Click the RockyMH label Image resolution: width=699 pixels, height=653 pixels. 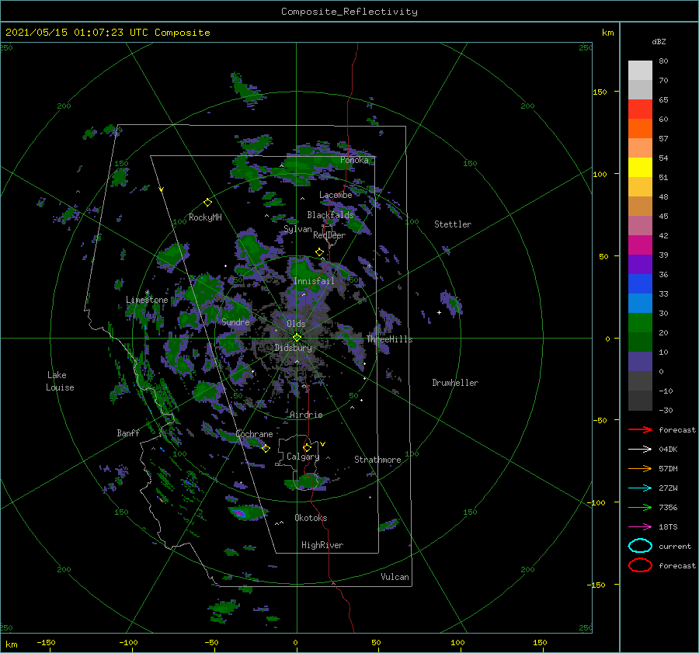tap(205, 217)
